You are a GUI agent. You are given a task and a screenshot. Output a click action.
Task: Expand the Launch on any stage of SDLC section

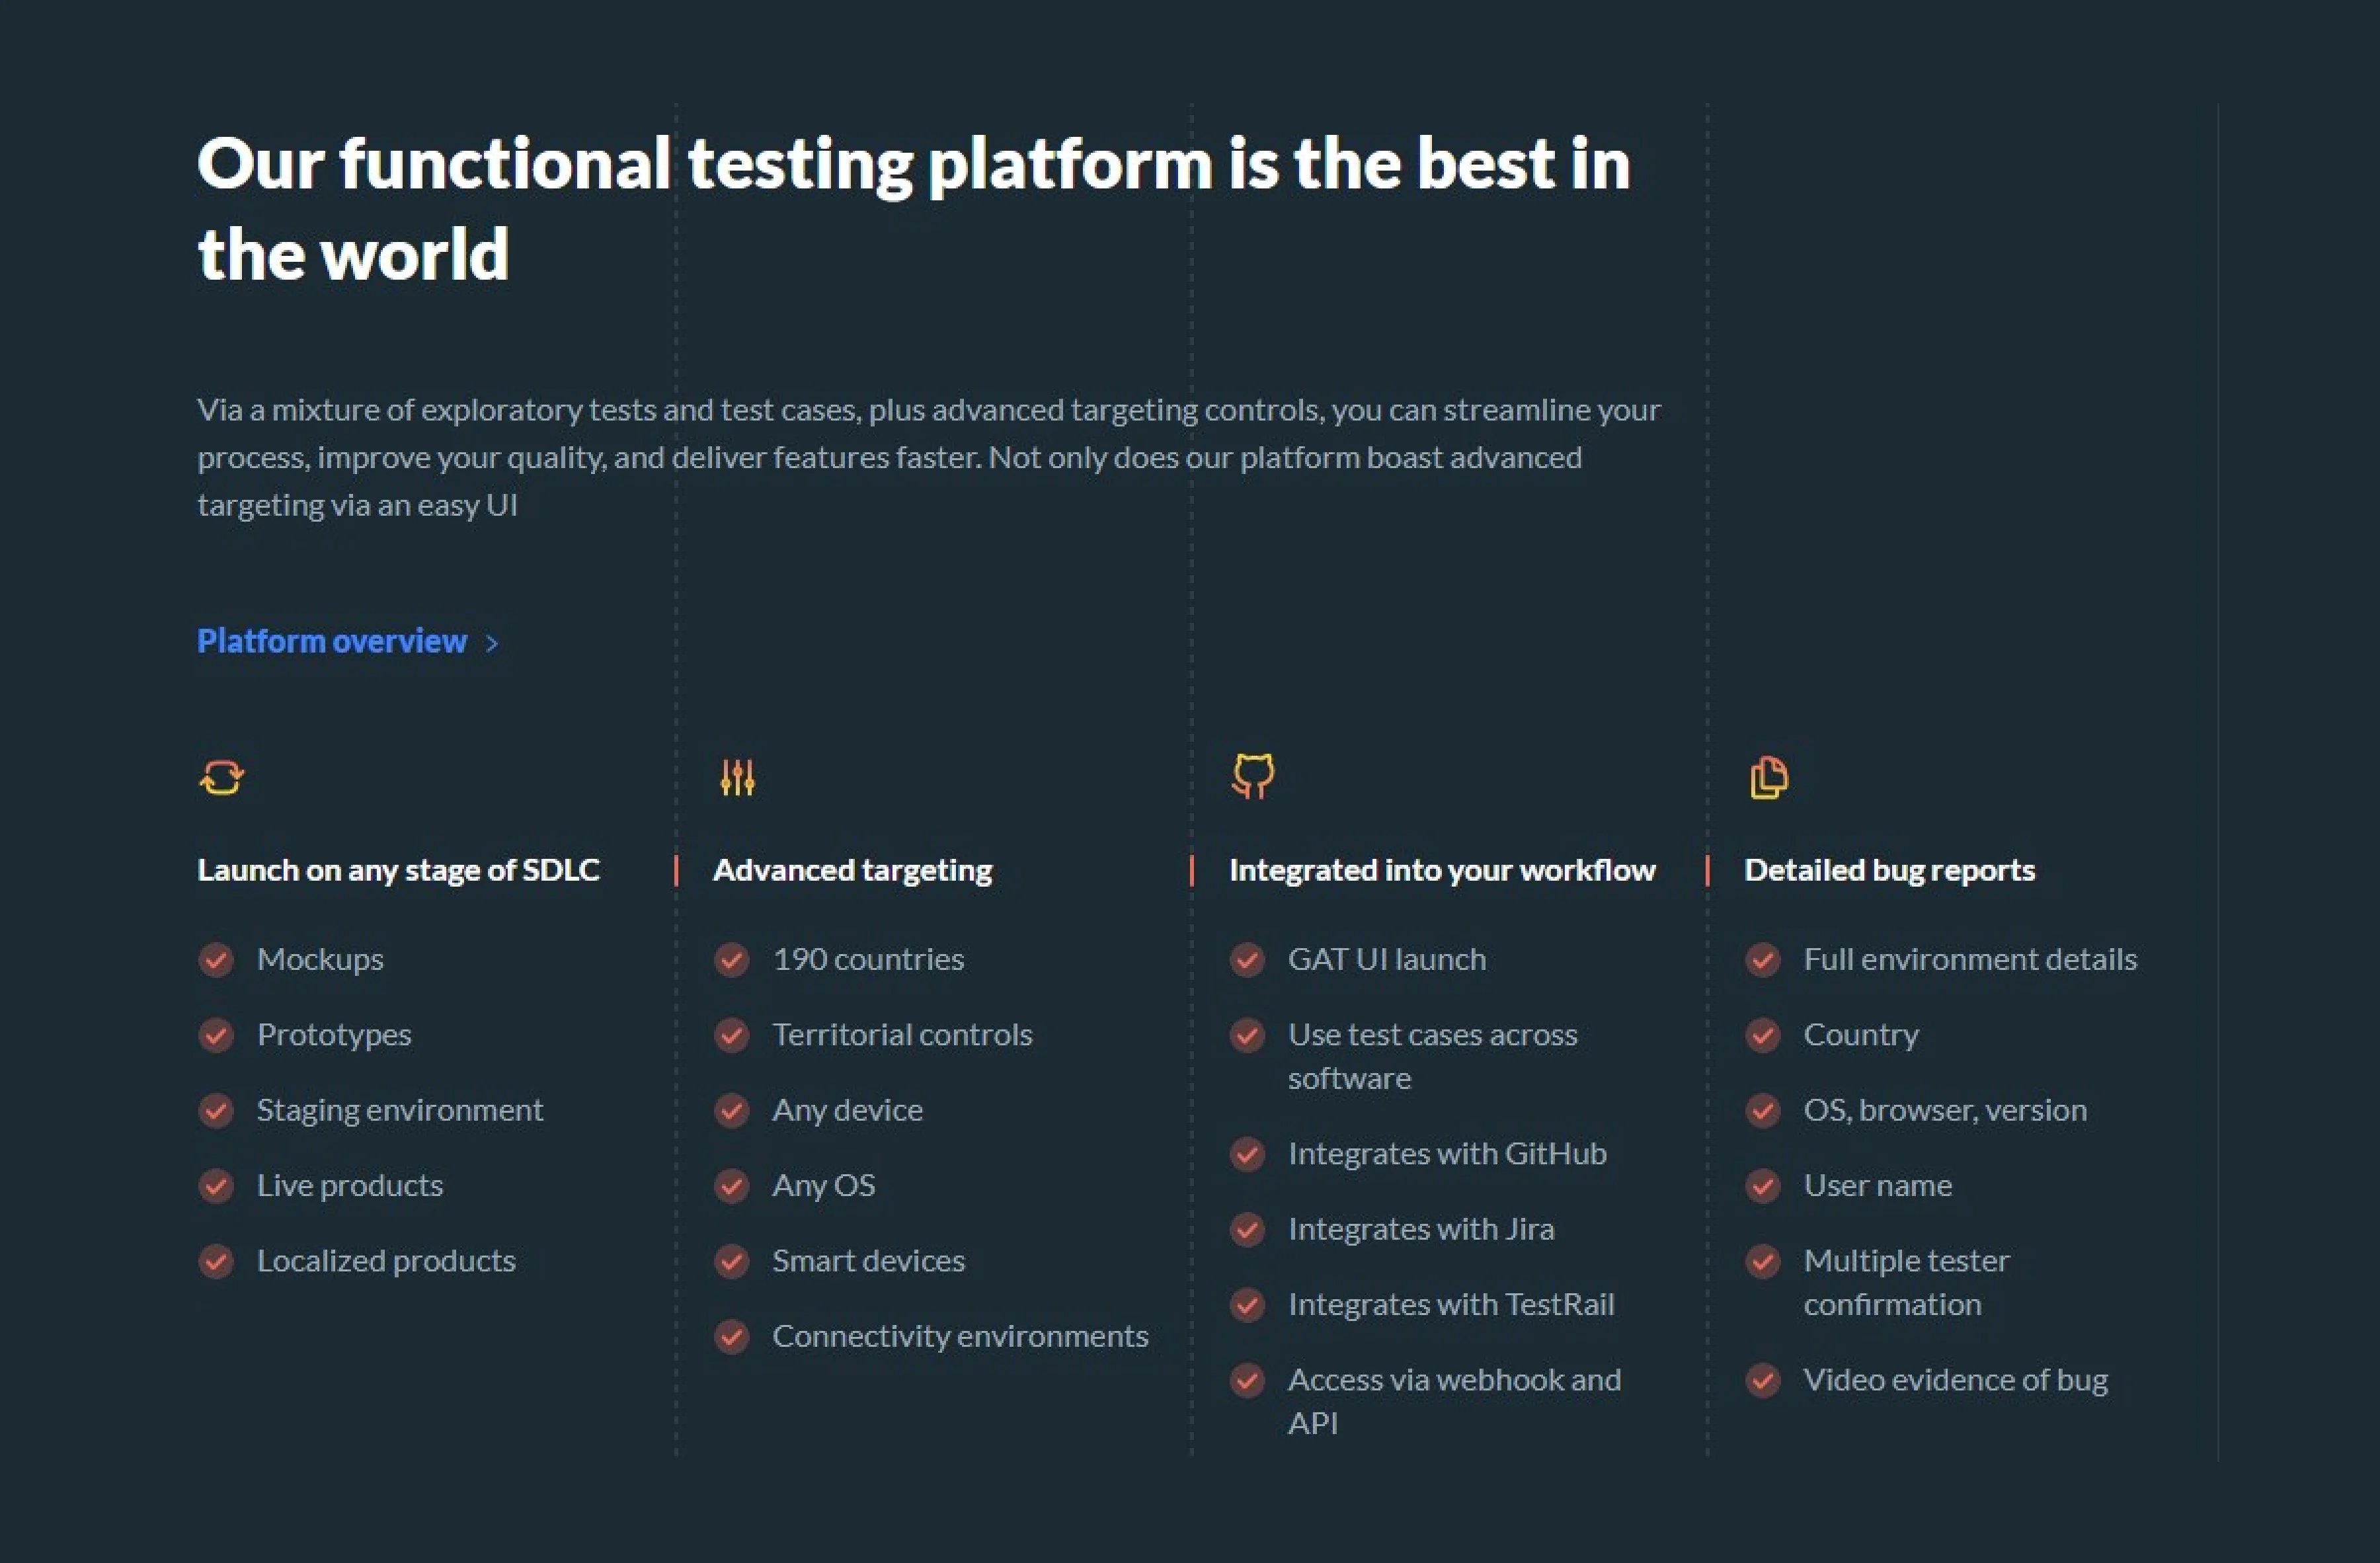[x=398, y=870]
